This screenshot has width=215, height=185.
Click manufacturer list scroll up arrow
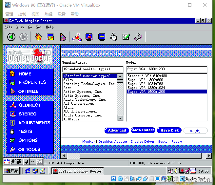120,76
